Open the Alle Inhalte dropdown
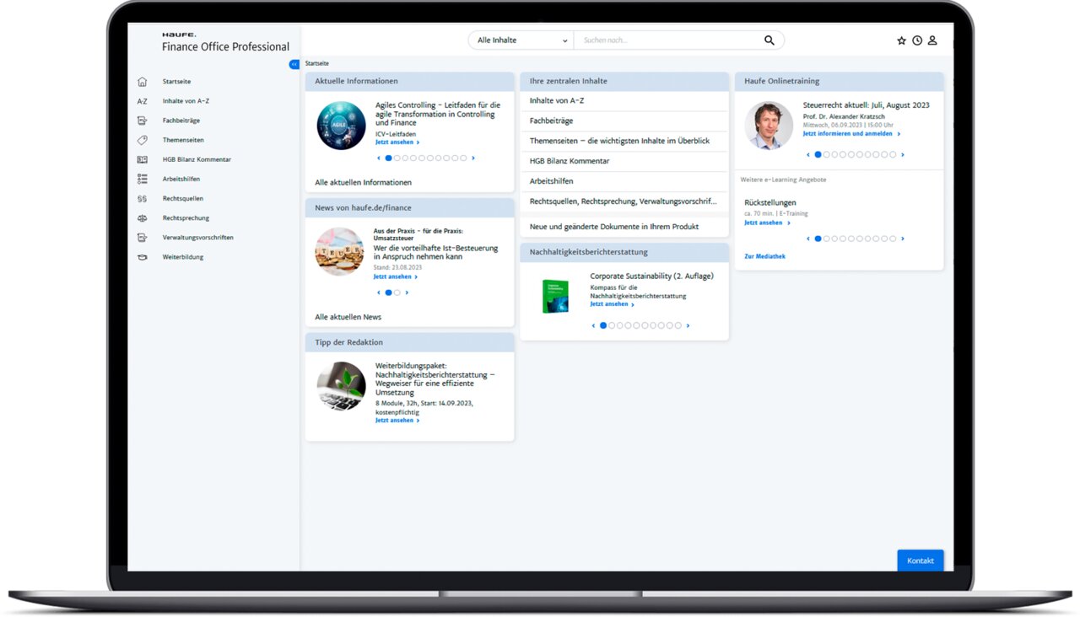The image size is (1080, 617). (521, 40)
